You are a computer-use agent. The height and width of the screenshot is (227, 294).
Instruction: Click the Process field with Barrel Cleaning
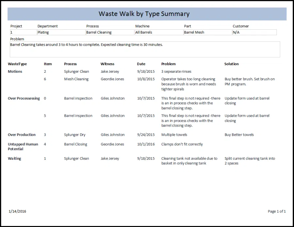(110, 32)
